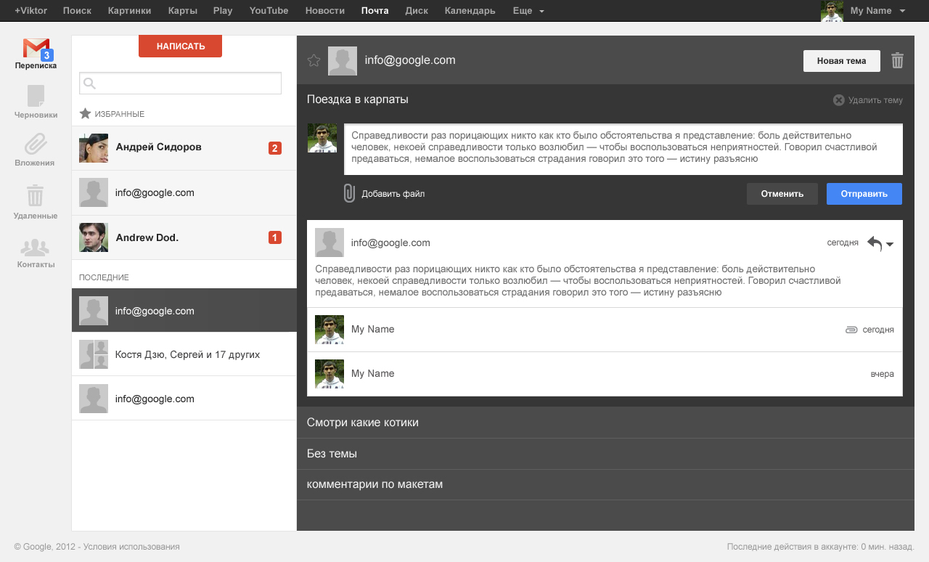The width and height of the screenshot is (929, 562).
Task: Click the Отправить send button
Action: click(864, 194)
